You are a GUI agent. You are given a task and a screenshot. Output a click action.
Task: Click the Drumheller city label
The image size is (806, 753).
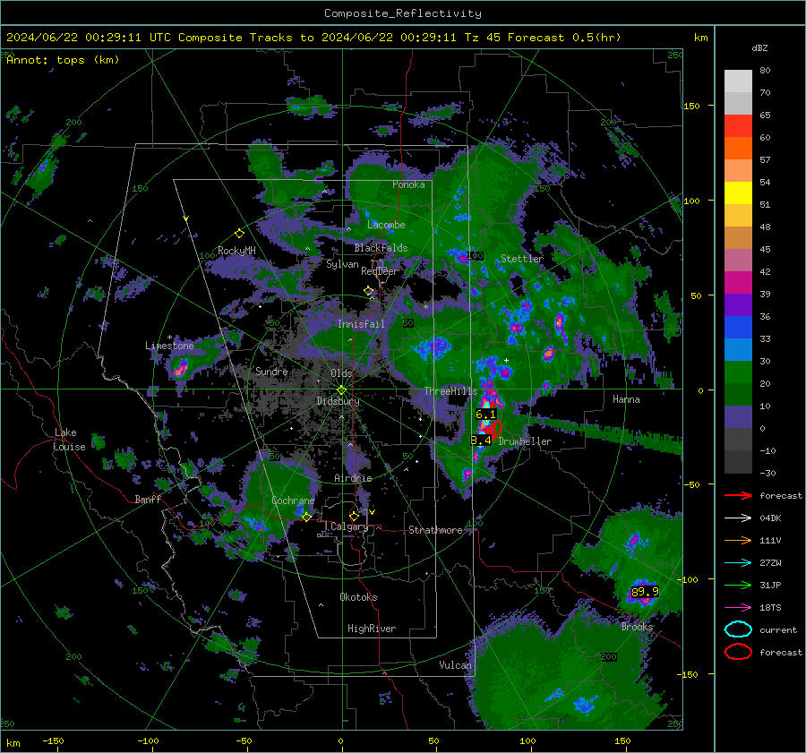(525, 441)
